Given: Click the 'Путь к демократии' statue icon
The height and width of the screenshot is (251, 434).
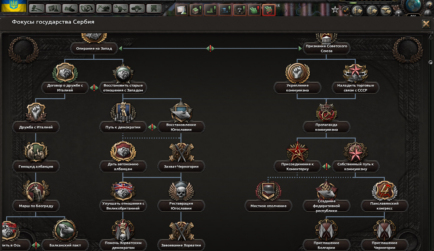Looking at the screenshot, I should tap(123, 112).
